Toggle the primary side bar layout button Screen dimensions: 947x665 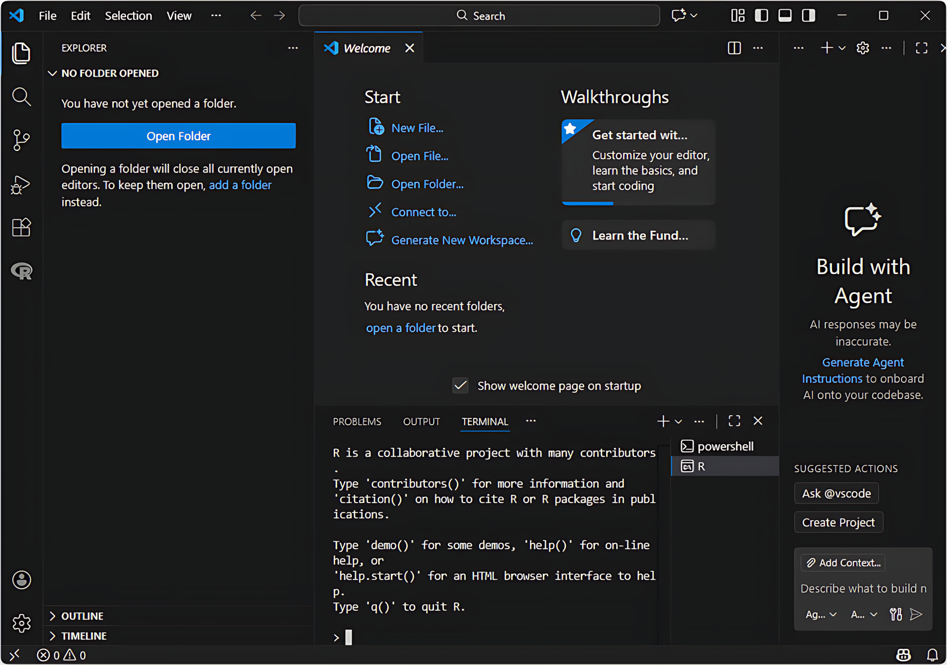pyautogui.click(x=761, y=15)
